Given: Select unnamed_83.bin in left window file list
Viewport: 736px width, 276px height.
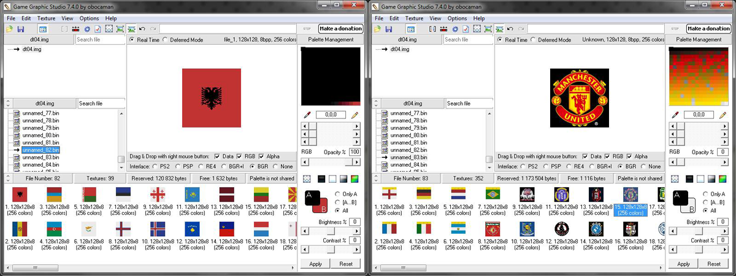Looking at the screenshot, I should click(40, 158).
